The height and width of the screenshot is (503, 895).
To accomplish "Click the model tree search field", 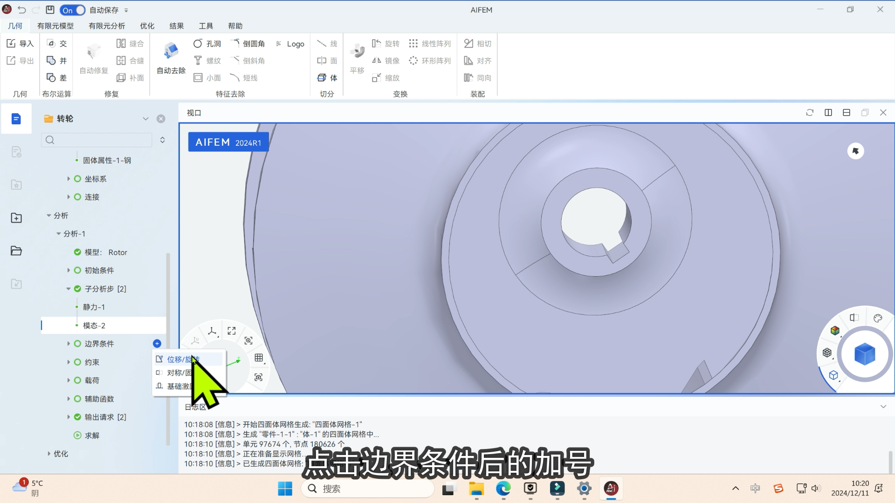I will point(97,140).
